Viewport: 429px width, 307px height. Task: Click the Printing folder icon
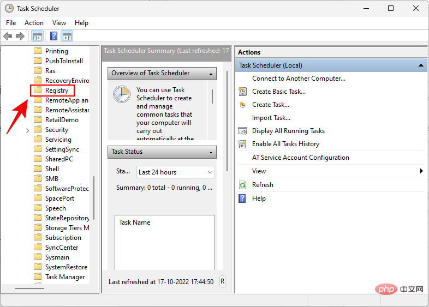pyautogui.click(x=38, y=51)
